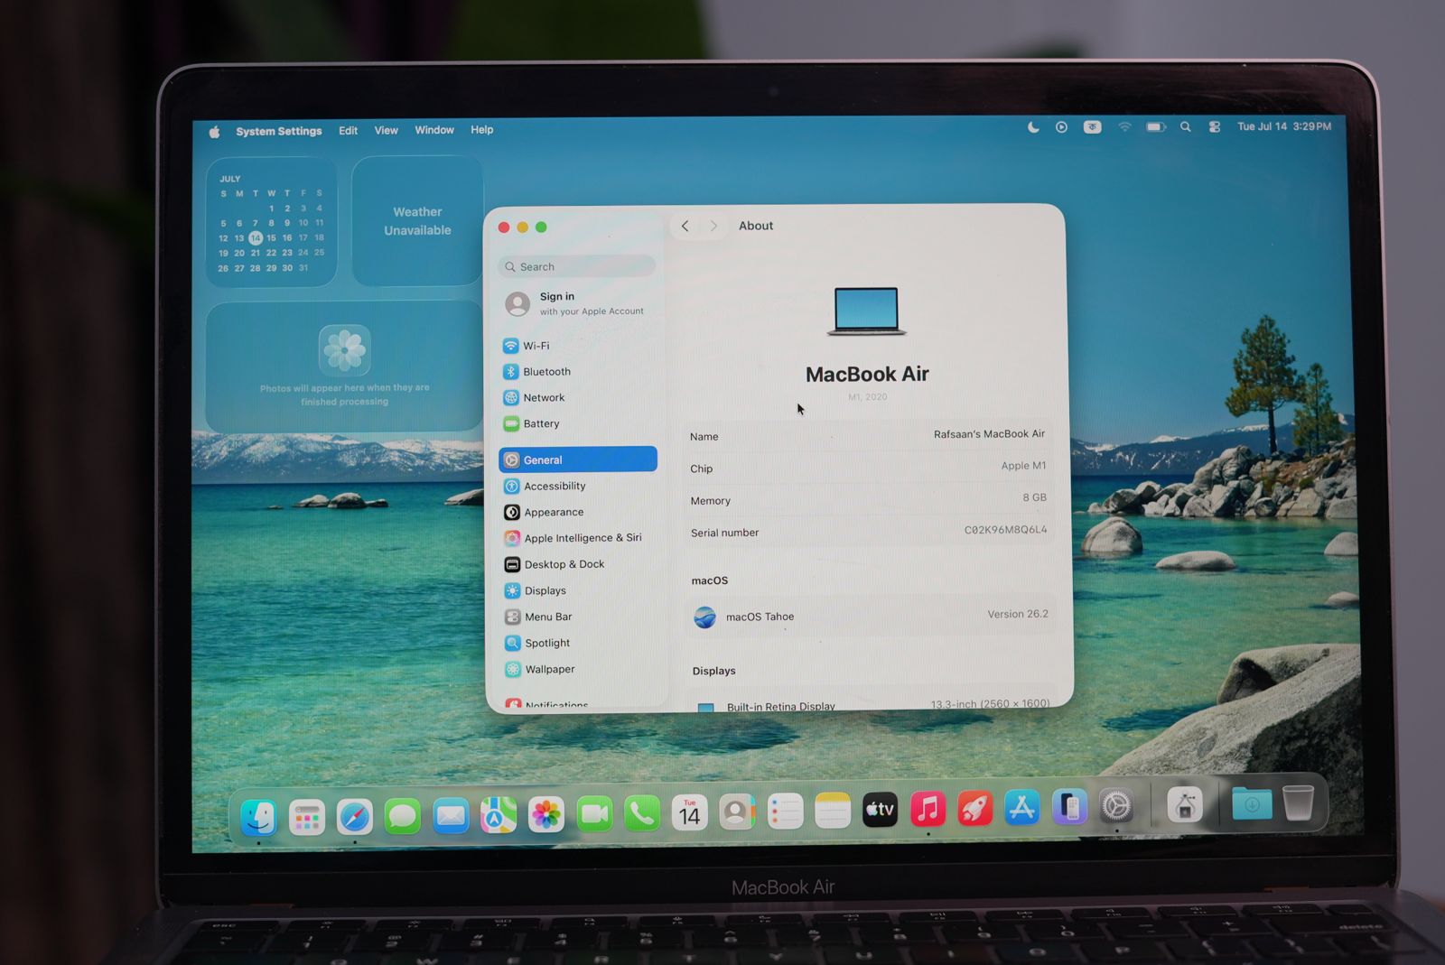Image resolution: width=1445 pixels, height=965 pixels.
Task: Click the MacBook Air laptop image
Action: pyautogui.click(x=867, y=311)
